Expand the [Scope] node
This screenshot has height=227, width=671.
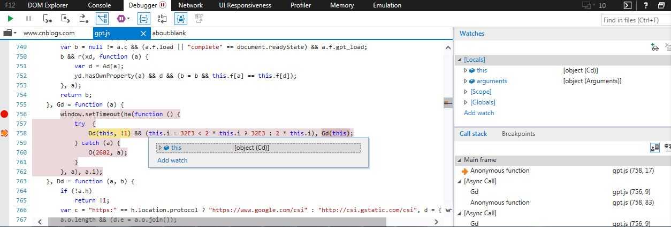[466, 92]
